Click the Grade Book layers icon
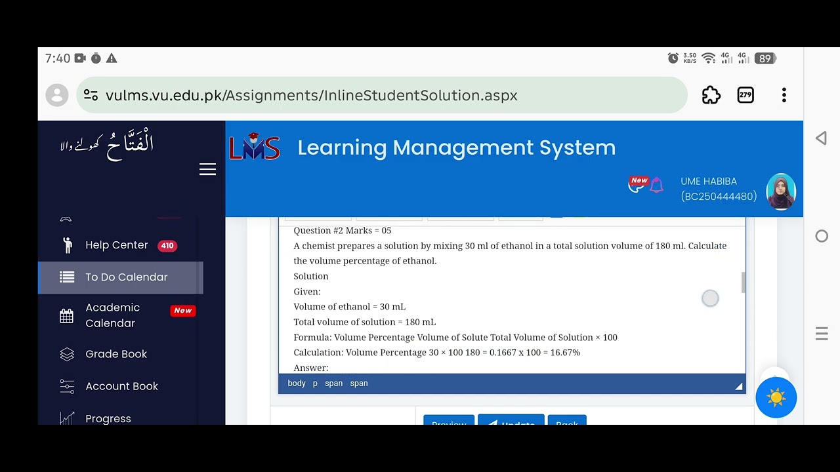This screenshot has width=840, height=472. tap(67, 354)
